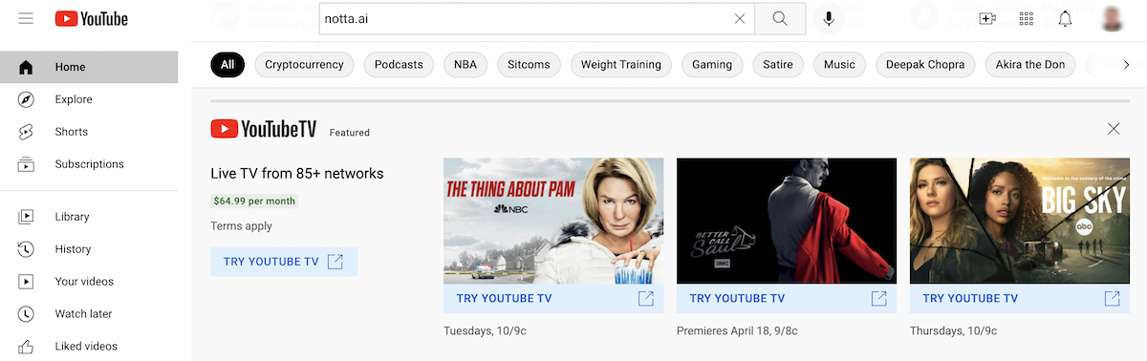Viewport: 1147px width, 361px height.
Task: Select the Satire chip
Action: [x=778, y=65]
